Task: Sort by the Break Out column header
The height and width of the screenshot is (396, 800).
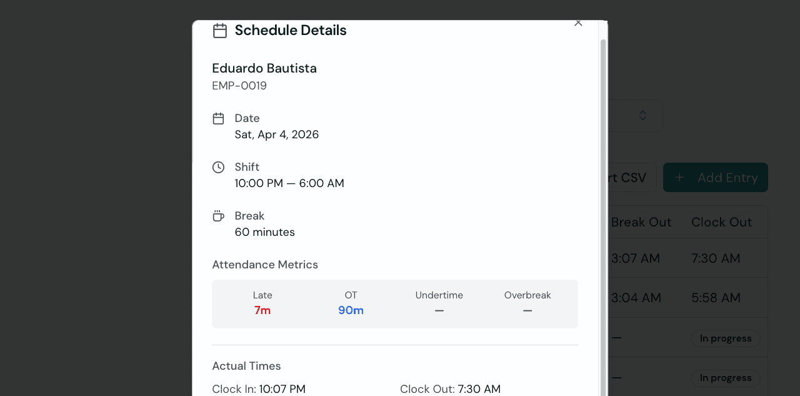Action: [x=641, y=221]
